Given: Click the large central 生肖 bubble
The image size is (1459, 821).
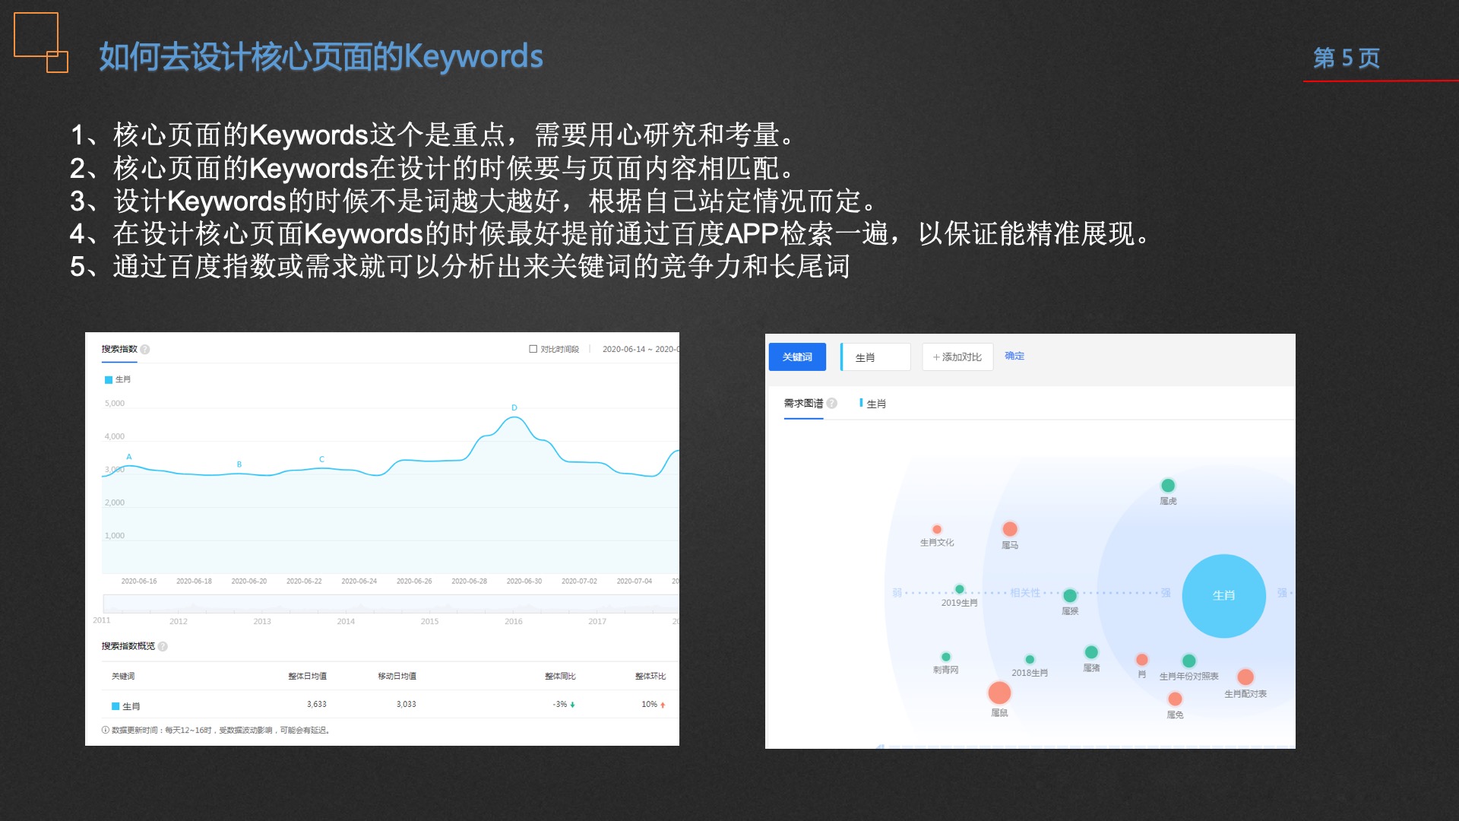Looking at the screenshot, I should pos(1223,595).
